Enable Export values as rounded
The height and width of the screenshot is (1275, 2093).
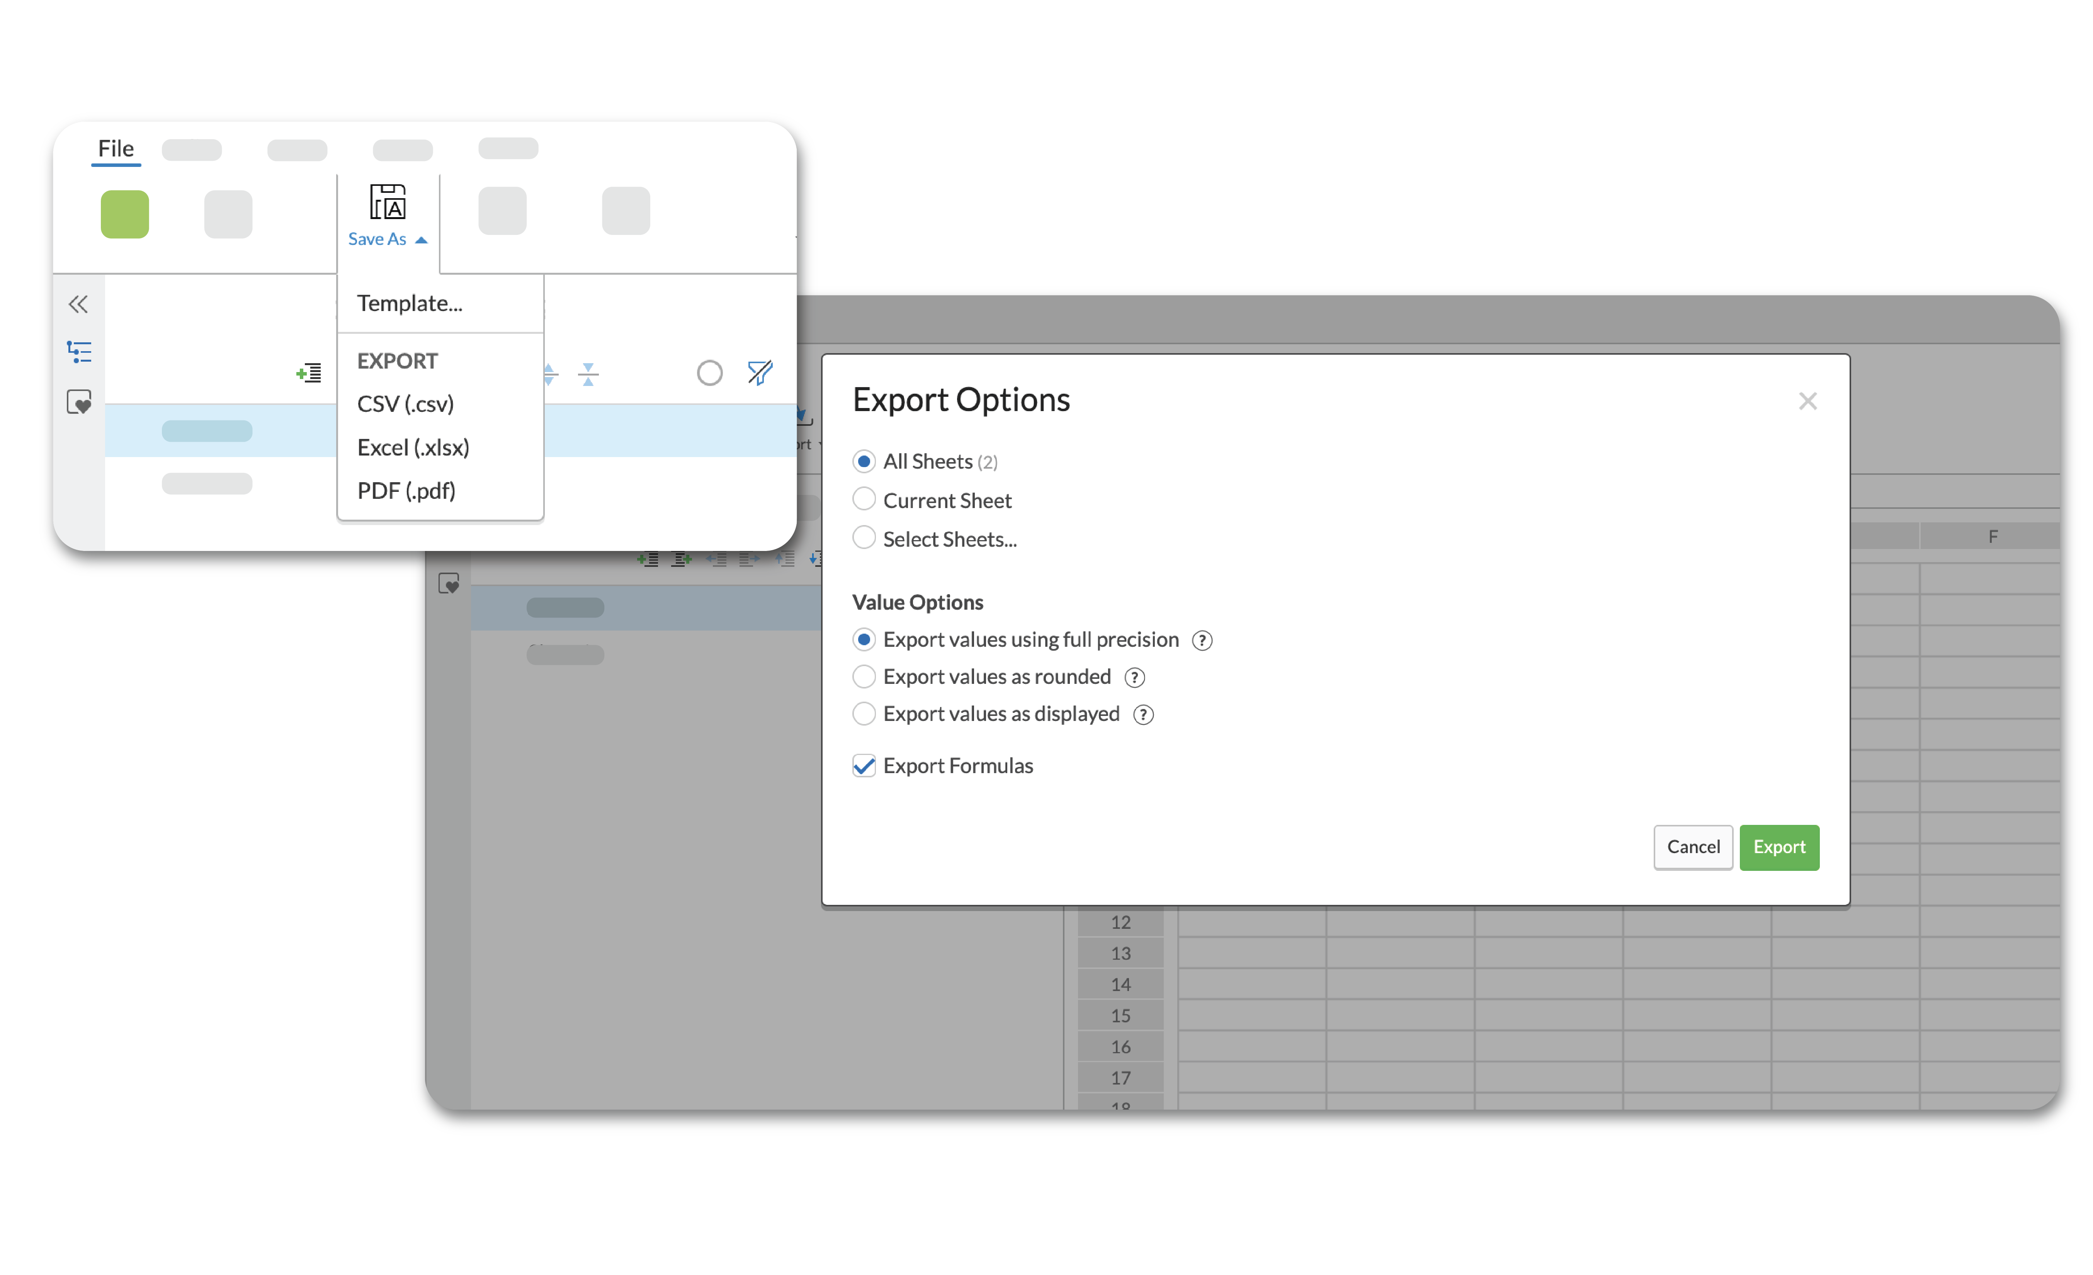click(864, 676)
